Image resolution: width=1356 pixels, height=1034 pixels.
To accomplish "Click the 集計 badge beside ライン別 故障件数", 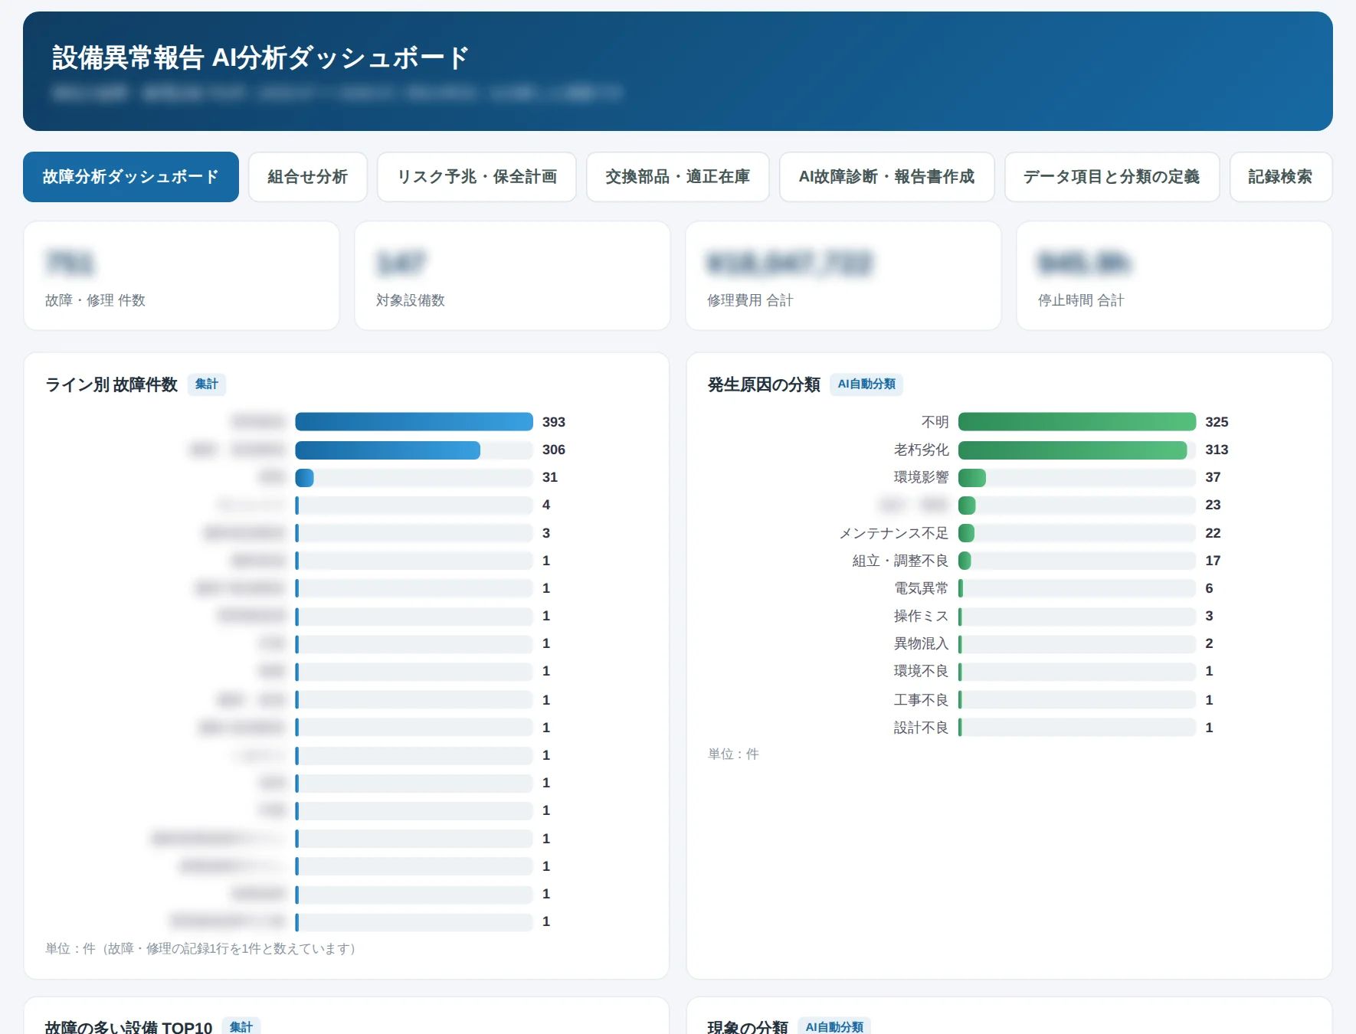I will [x=207, y=384].
